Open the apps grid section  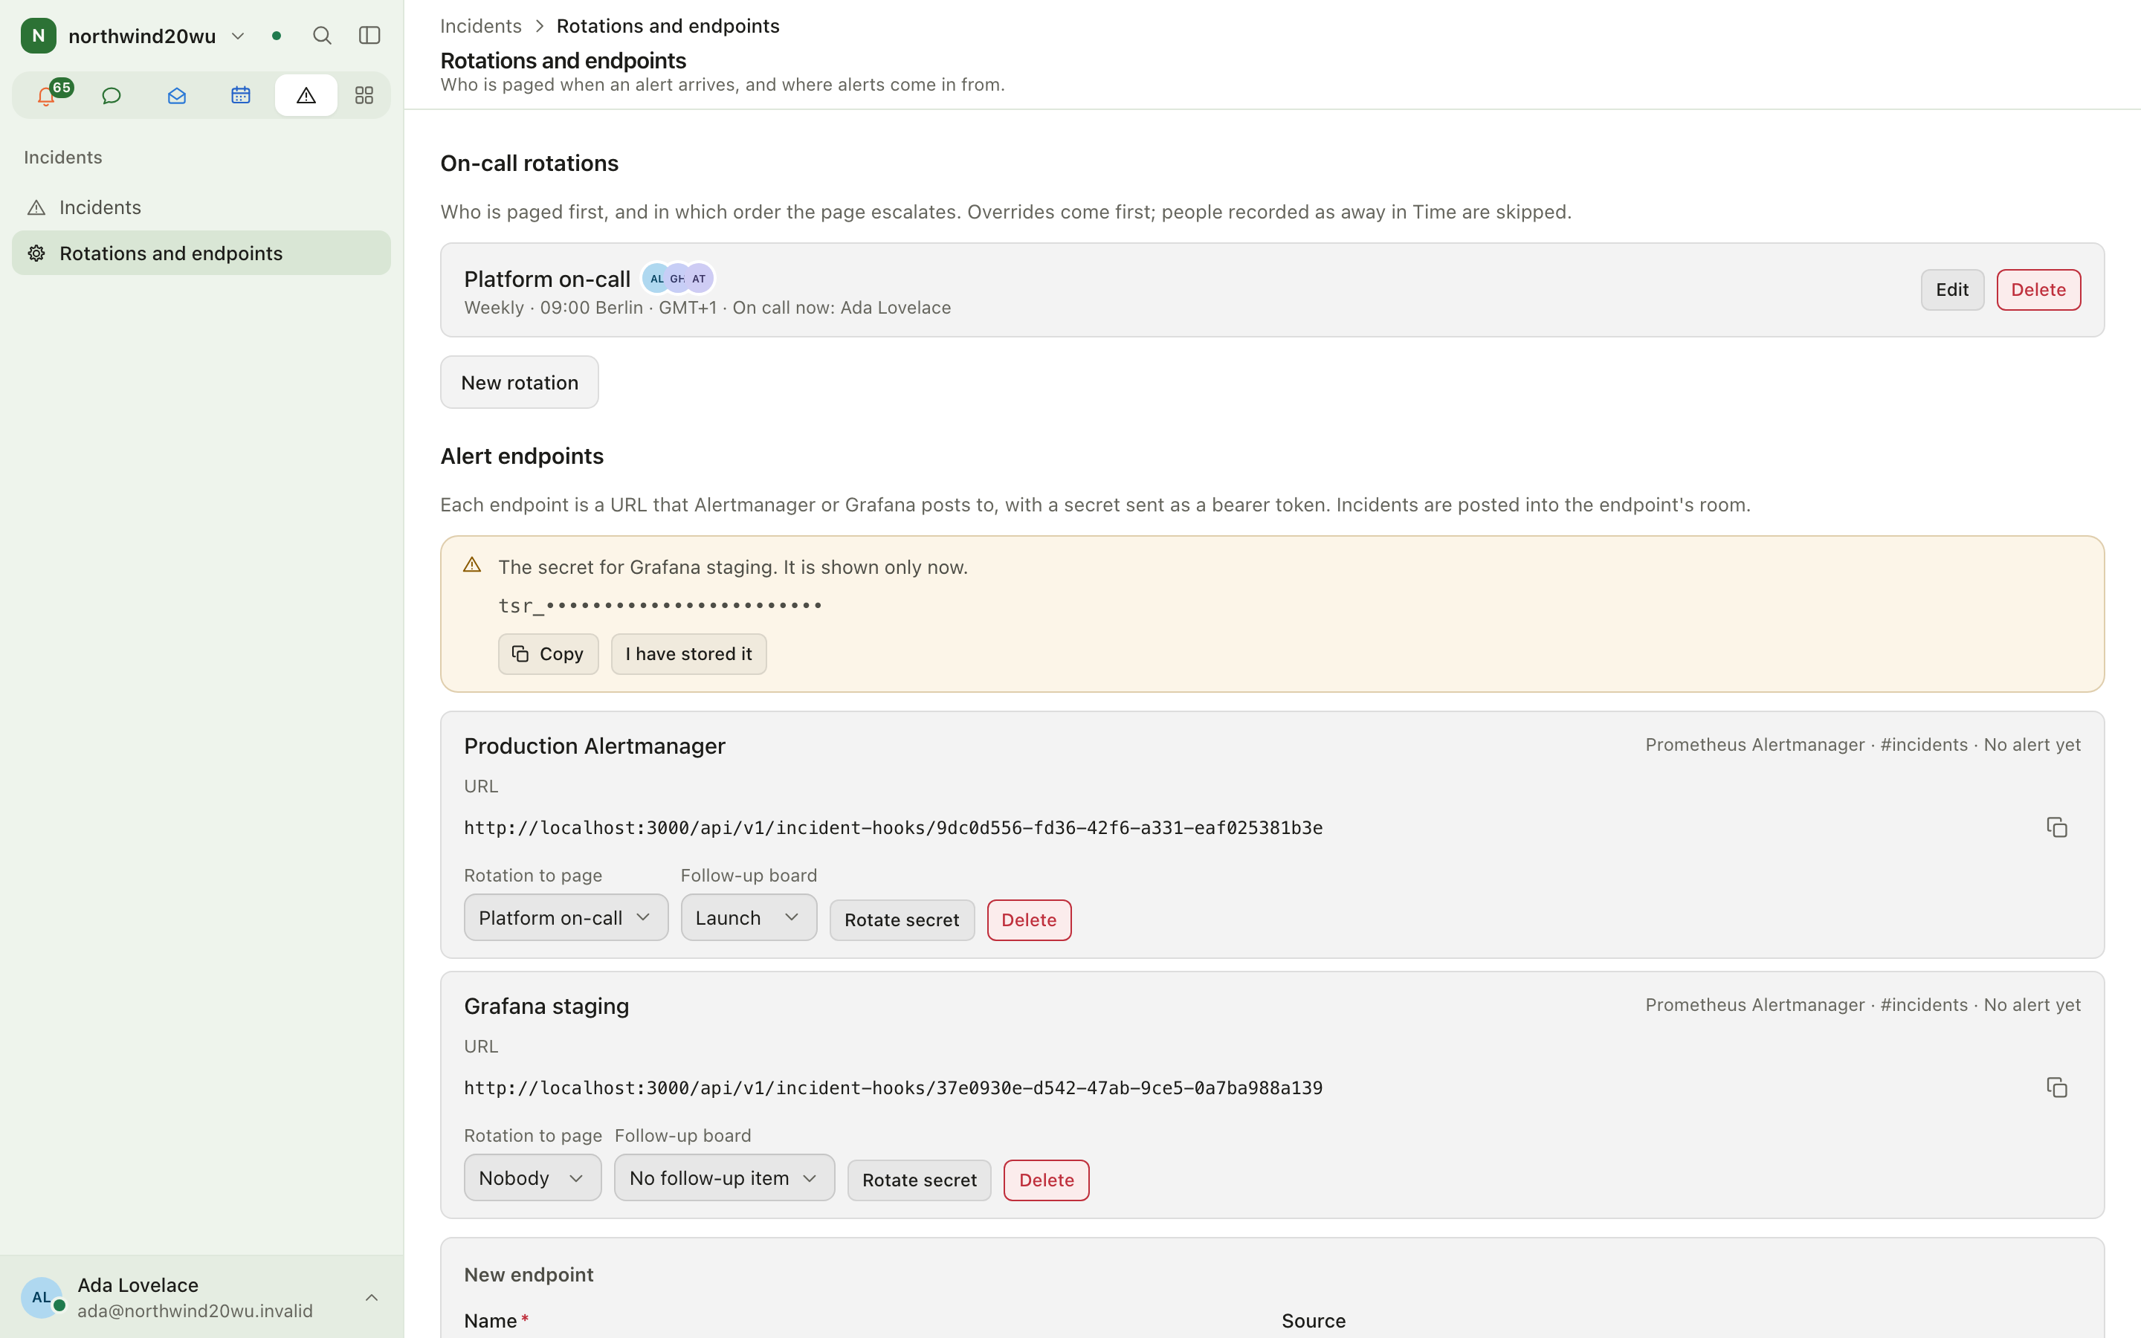[x=364, y=94]
